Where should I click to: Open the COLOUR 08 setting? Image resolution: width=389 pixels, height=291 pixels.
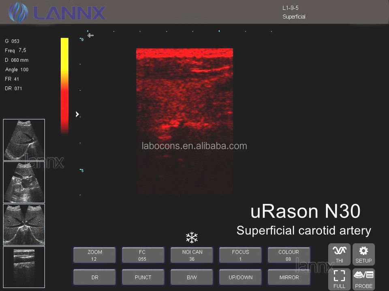pyautogui.click(x=289, y=255)
